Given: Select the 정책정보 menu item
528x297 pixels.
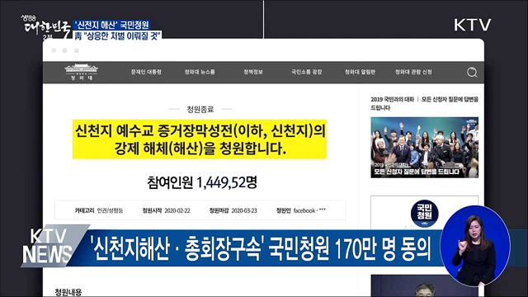Looking at the screenshot, I should 253,72.
